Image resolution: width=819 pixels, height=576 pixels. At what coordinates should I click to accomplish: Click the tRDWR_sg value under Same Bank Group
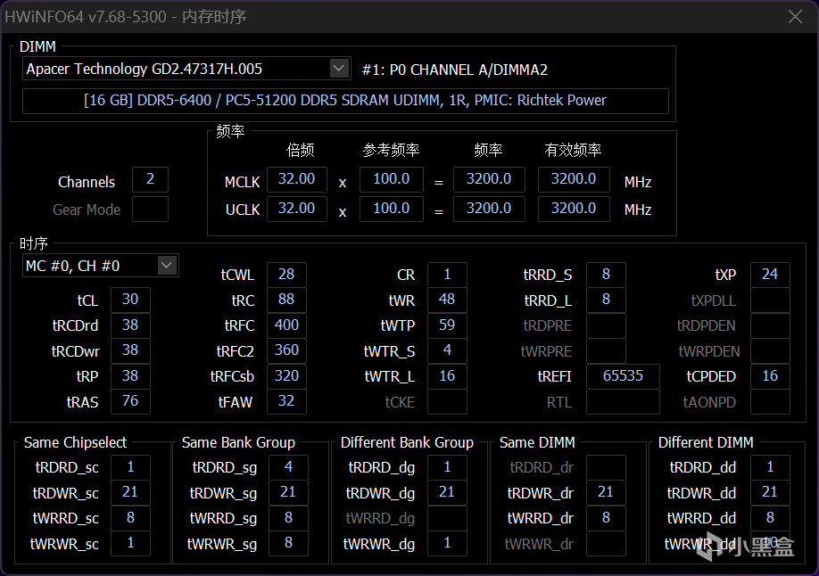coord(288,492)
